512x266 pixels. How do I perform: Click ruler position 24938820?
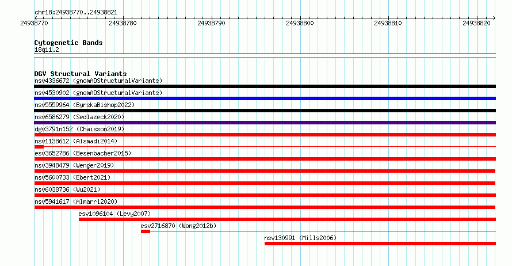(x=476, y=23)
